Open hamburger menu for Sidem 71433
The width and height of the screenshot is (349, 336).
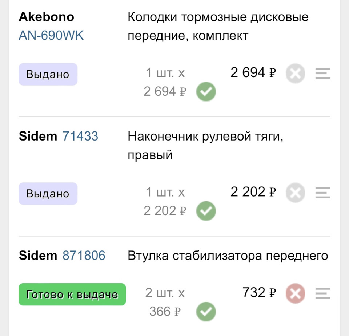(323, 193)
